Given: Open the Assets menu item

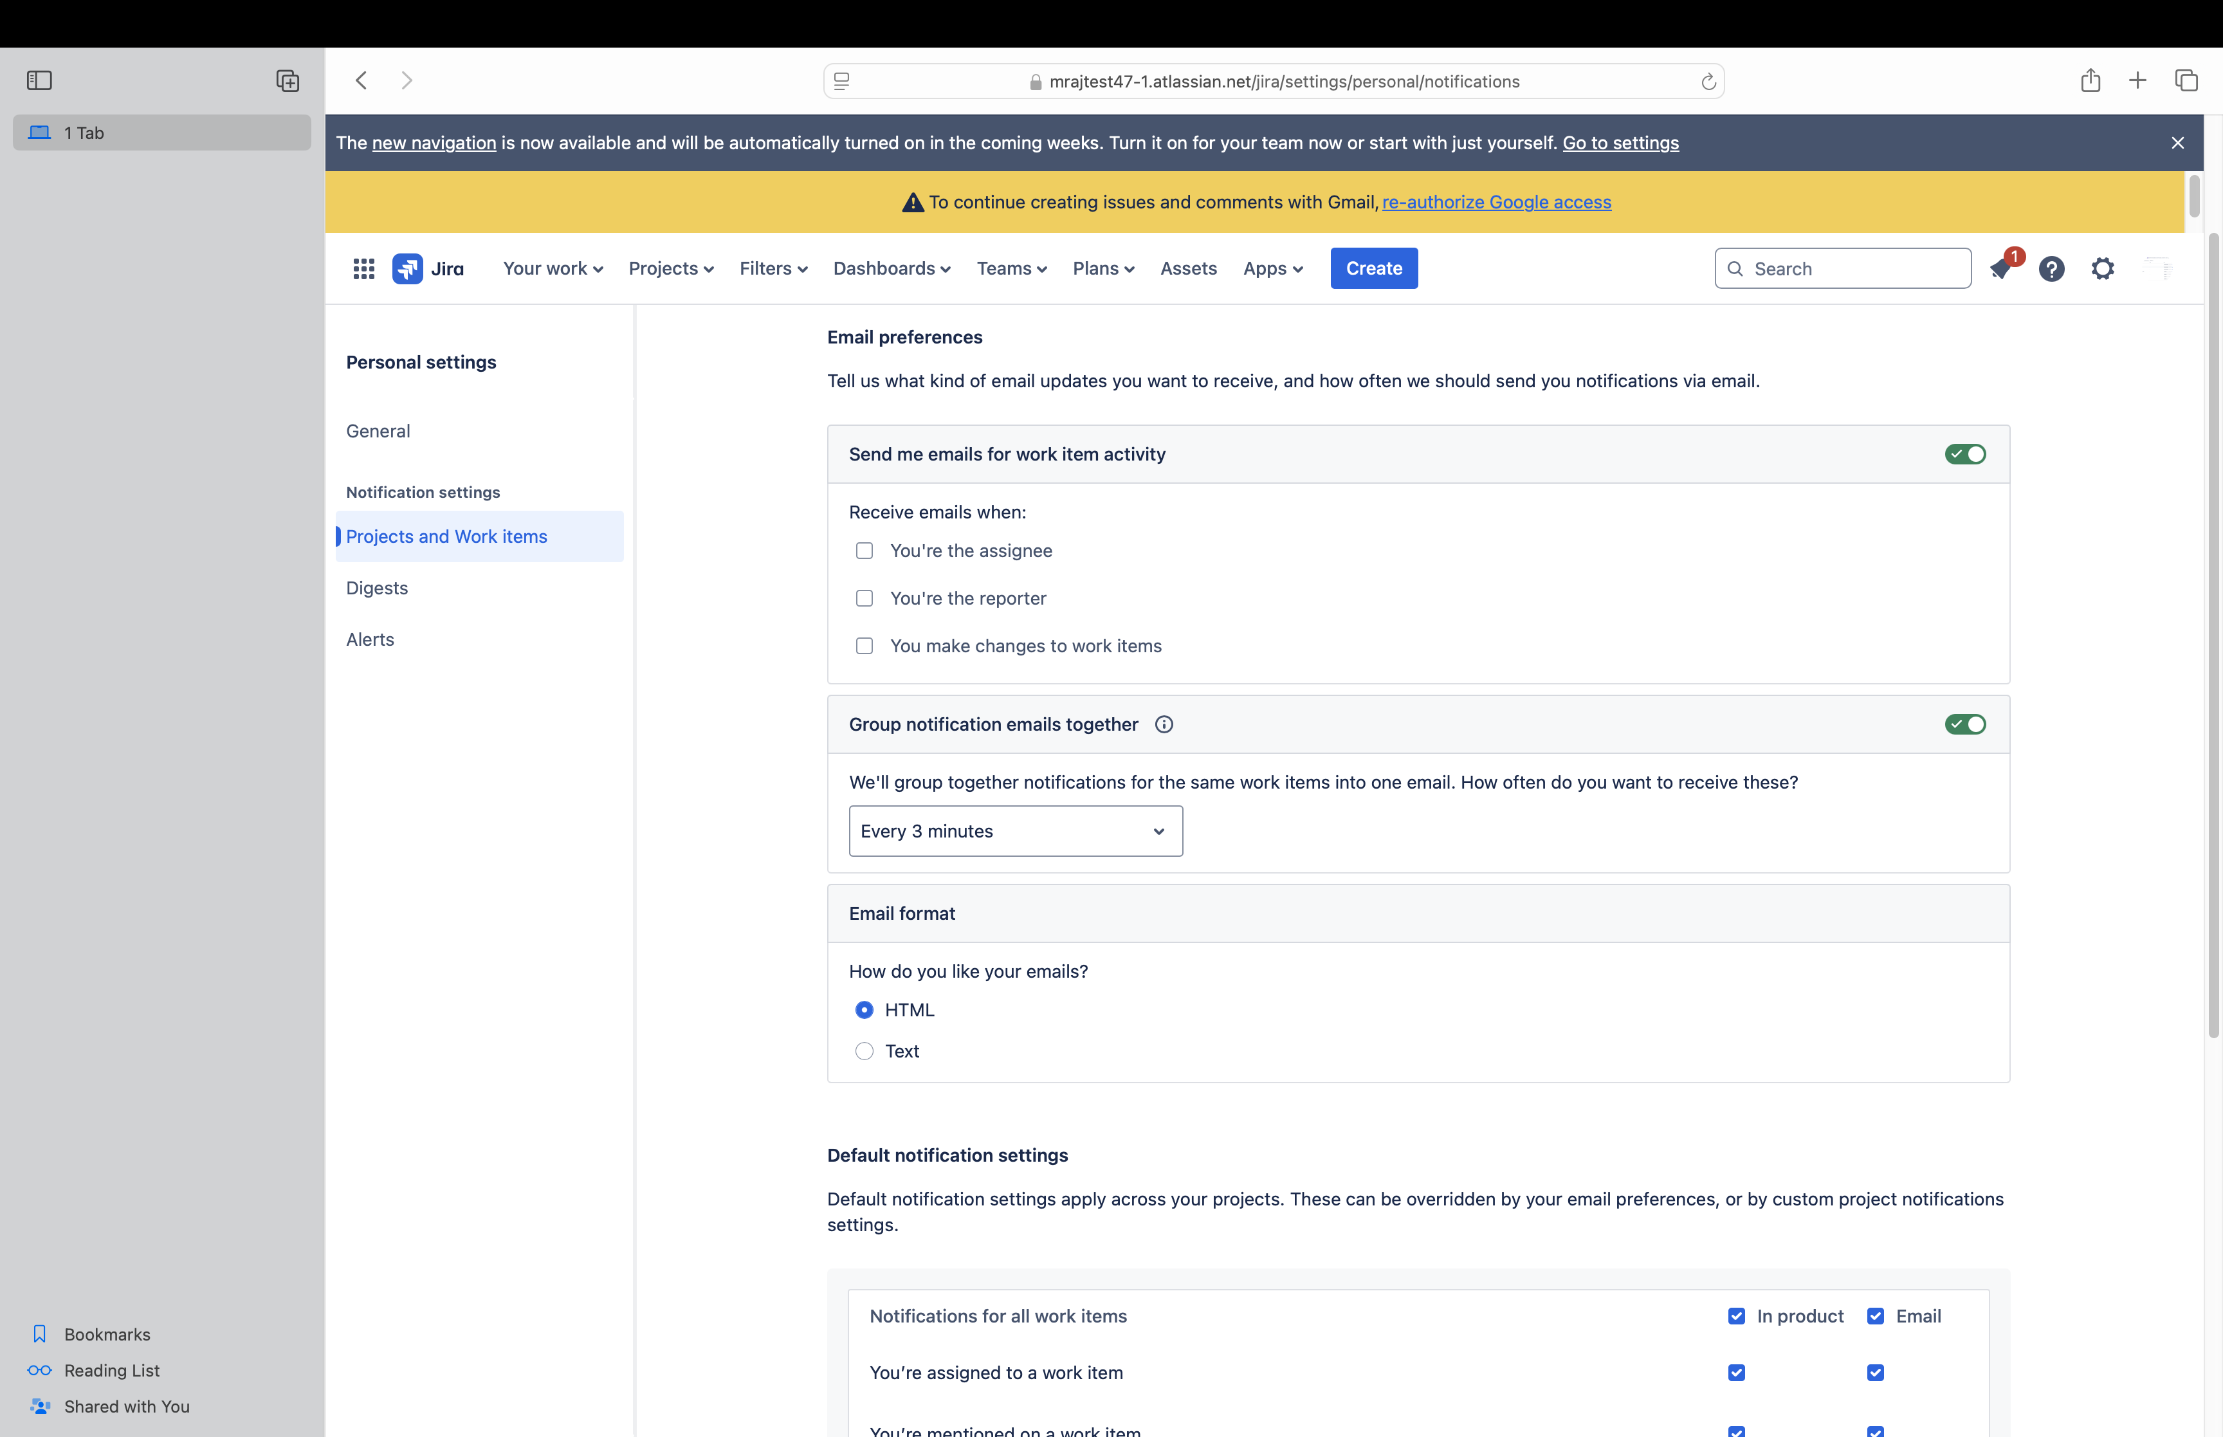Looking at the screenshot, I should click(x=1187, y=269).
